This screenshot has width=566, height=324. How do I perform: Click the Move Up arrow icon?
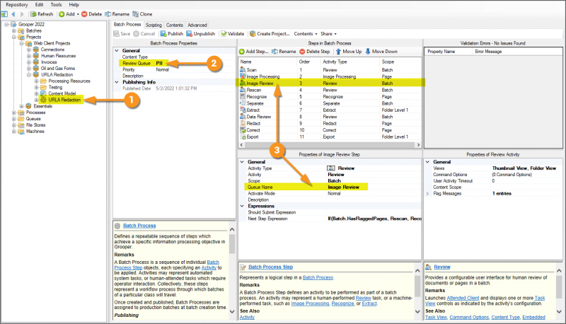[337, 52]
